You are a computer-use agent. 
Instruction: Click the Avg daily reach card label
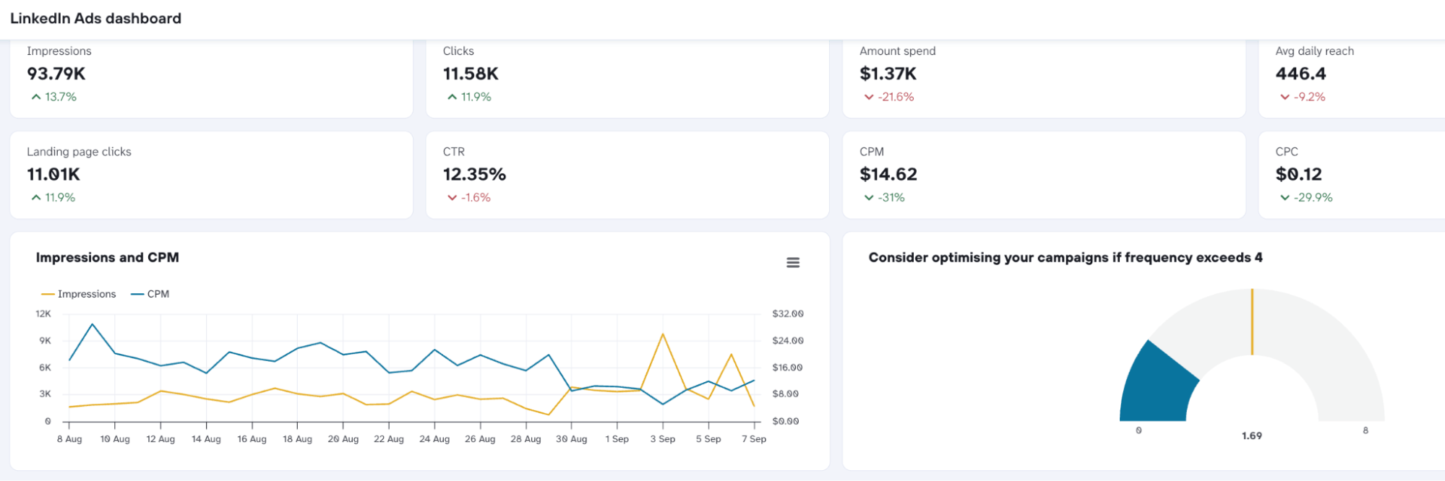1315,51
